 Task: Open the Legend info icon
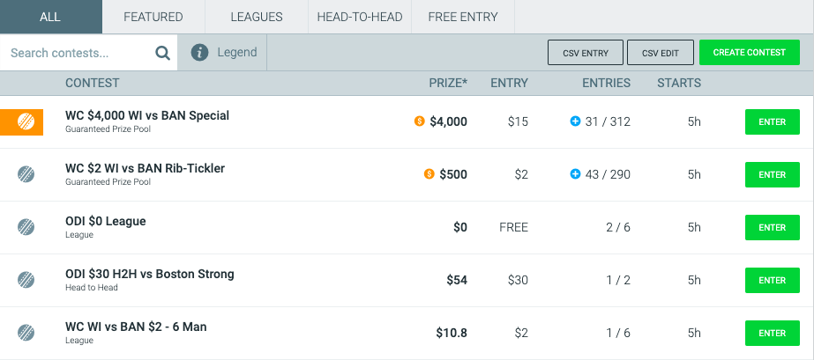(x=200, y=52)
